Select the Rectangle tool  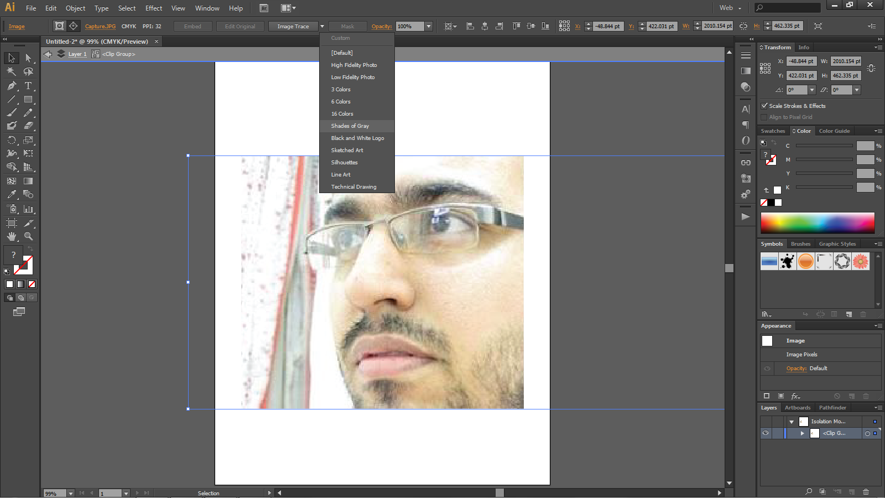28,100
